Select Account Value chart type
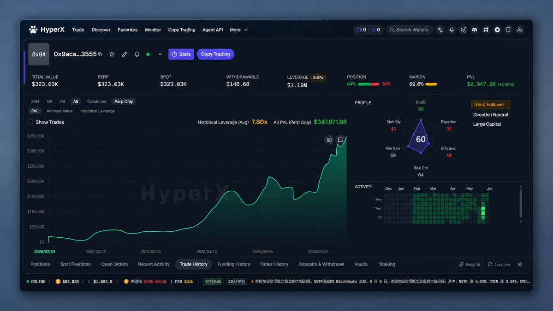The height and width of the screenshot is (311, 553). click(x=59, y=111)
